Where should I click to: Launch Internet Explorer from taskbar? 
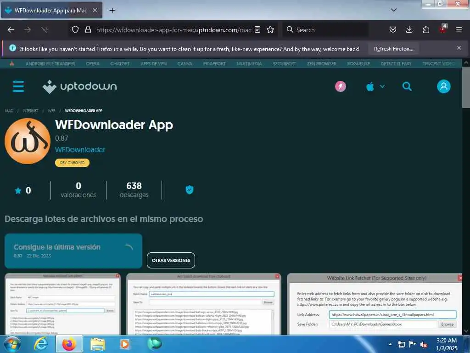tap(40, 344)
